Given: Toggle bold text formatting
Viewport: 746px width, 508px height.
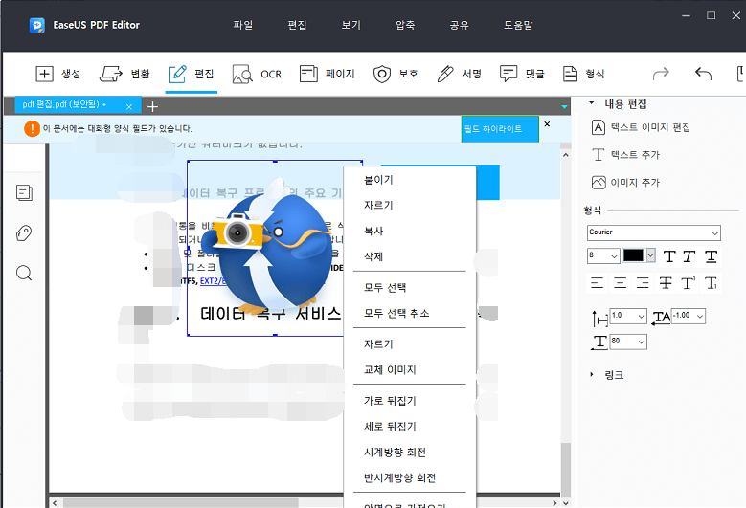Looking at the screenshot, I should coord(669,256).
